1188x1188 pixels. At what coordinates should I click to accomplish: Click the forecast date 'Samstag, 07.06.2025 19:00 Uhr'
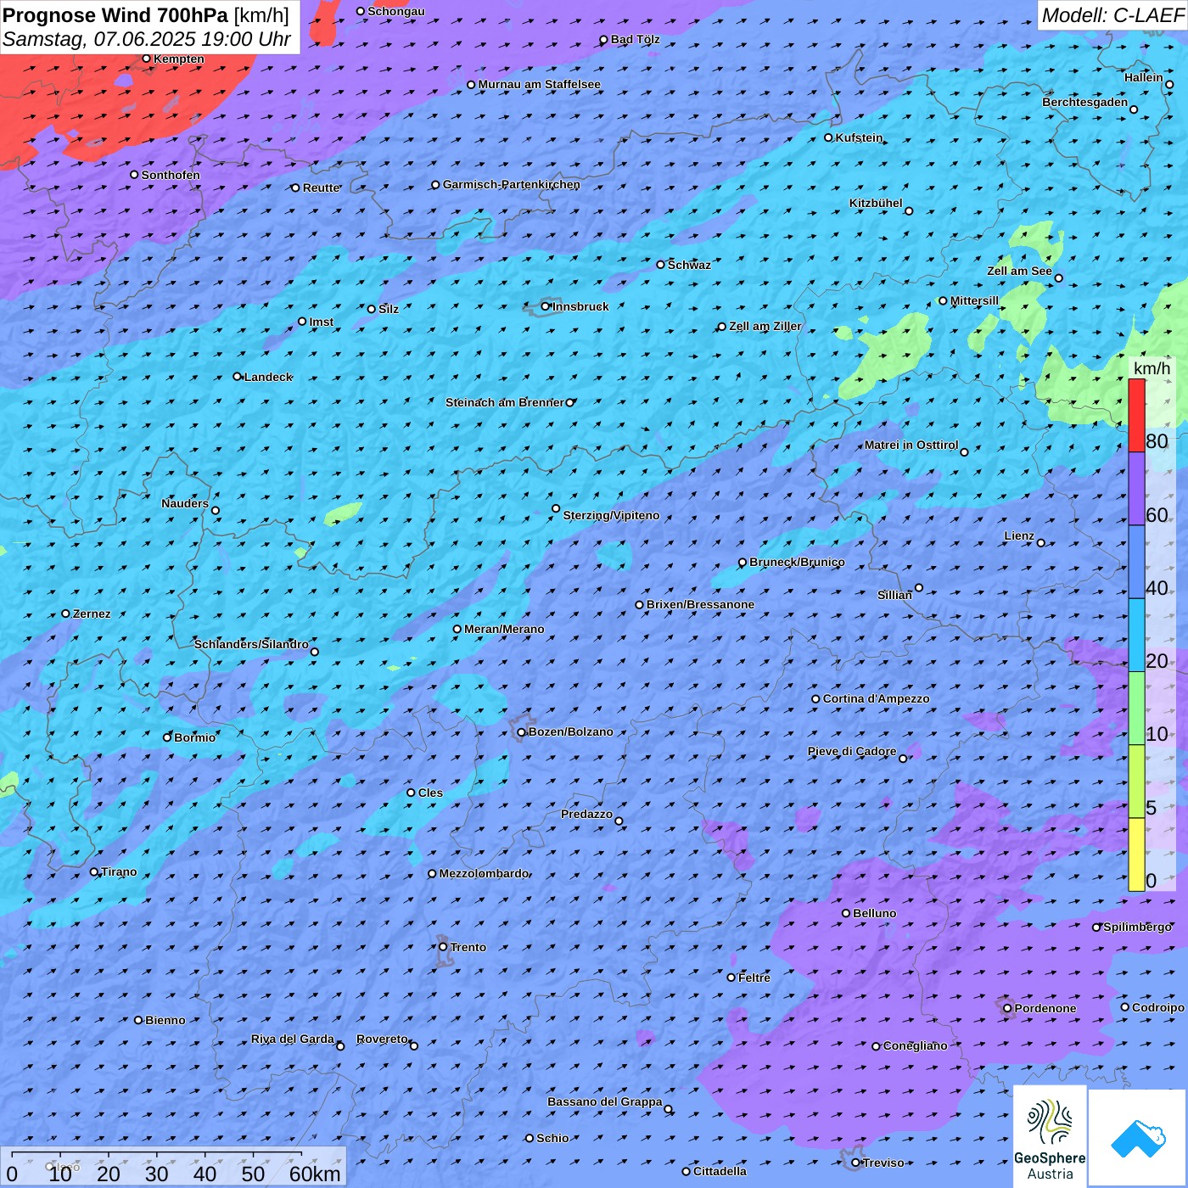147,39
